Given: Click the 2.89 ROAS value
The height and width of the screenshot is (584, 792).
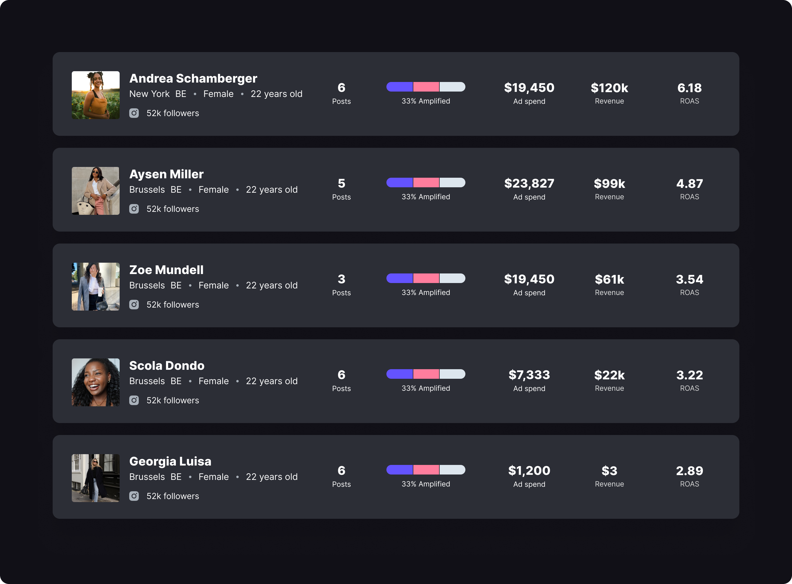Looking at the screenshot, I should [x=689, y=471].
